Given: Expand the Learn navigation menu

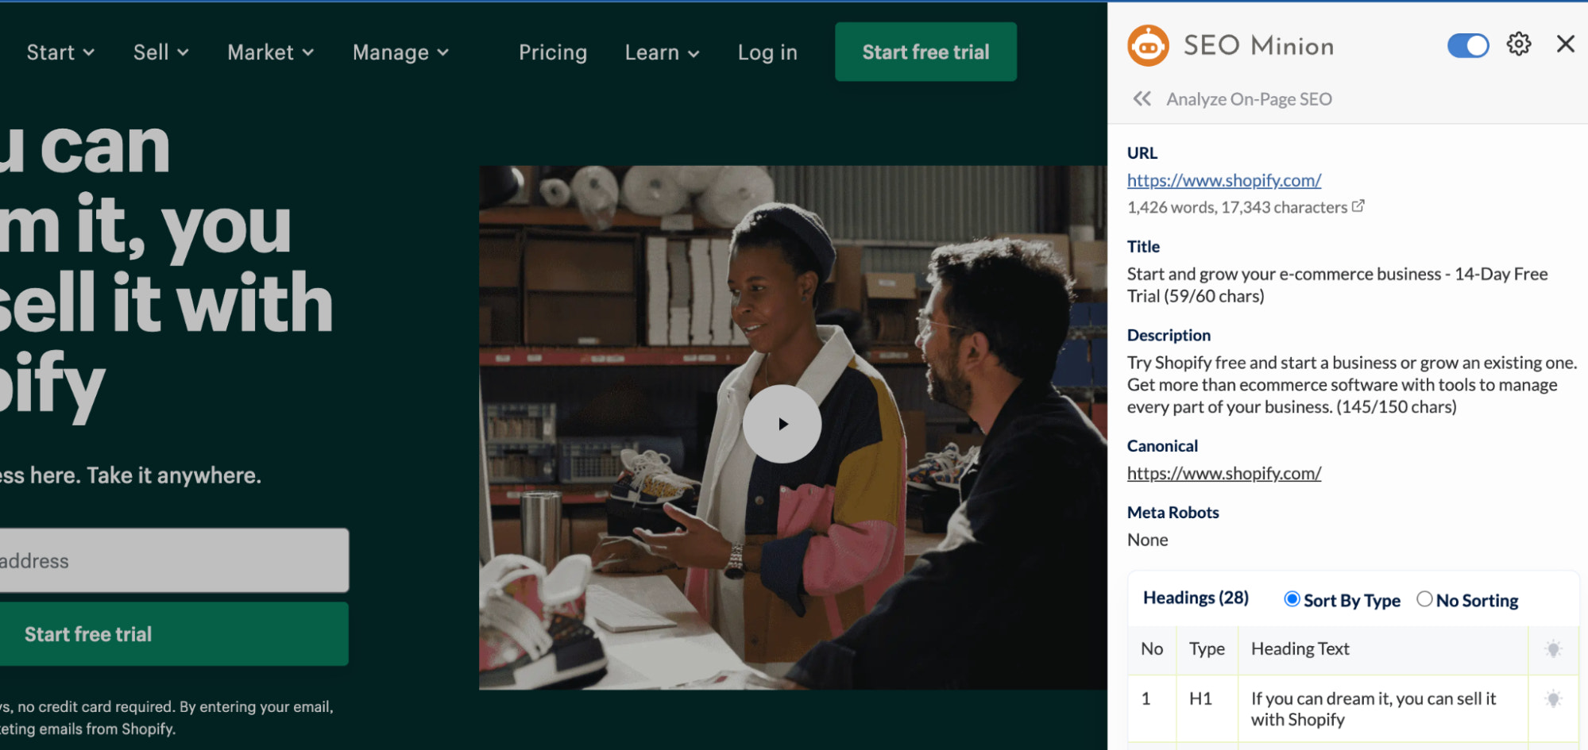Looking at the screenshot, I should click(661, 52).
